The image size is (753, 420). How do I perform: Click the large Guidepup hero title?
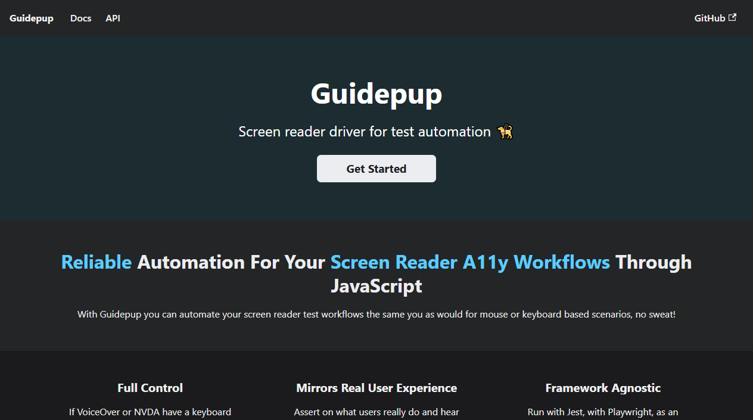376,94
